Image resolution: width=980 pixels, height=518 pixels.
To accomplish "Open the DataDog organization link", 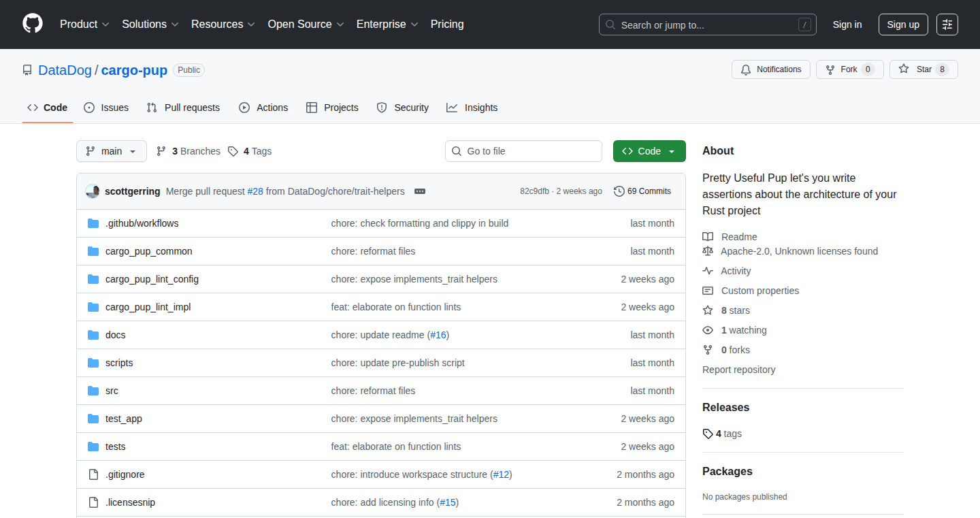I will click(65, 70).
